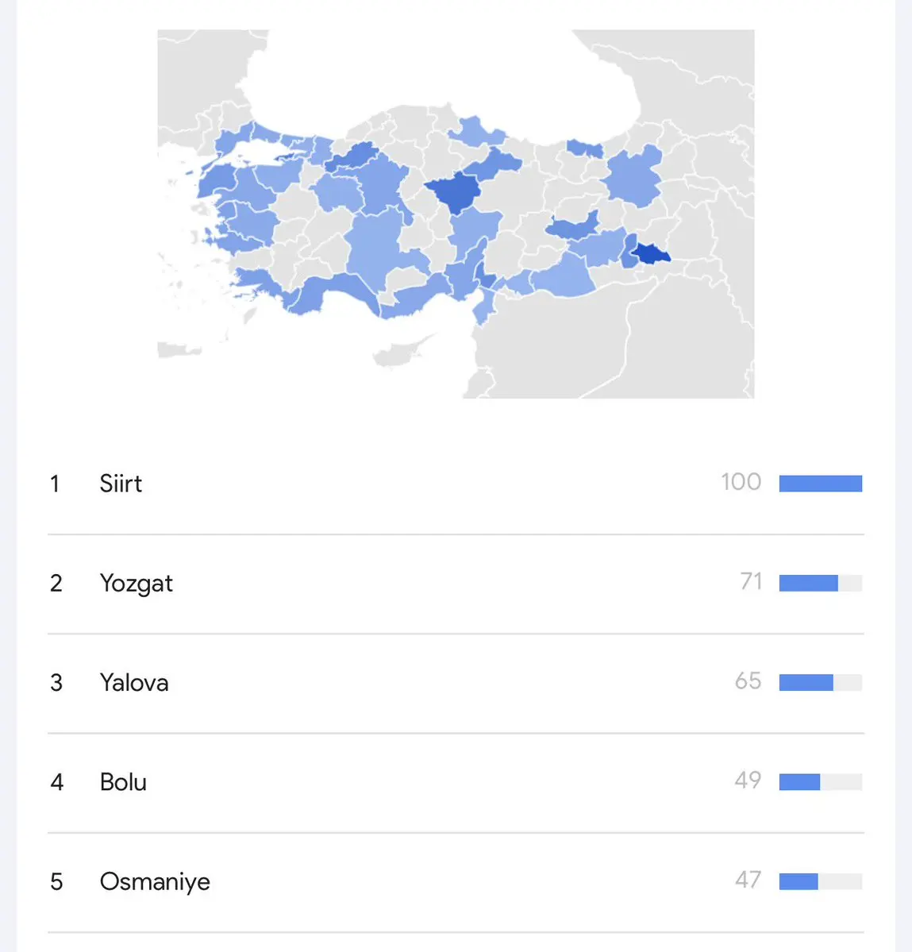Open Osmaniye region entry
Image resolution: width=912 pixels, height=952 pixels.
(x=456, y=881)
